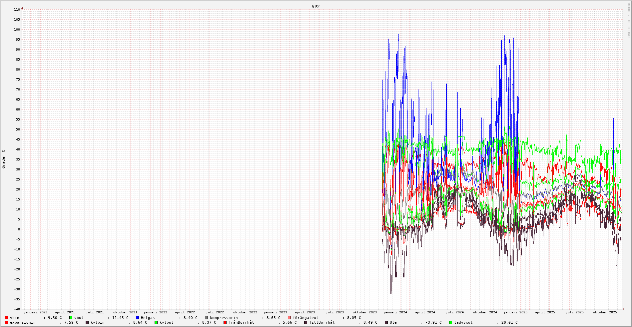This screenshot has height=327, width=632.
Task: Select the green kylbut legend swatch
Action: pyautogui.click(x=156, y=322)
